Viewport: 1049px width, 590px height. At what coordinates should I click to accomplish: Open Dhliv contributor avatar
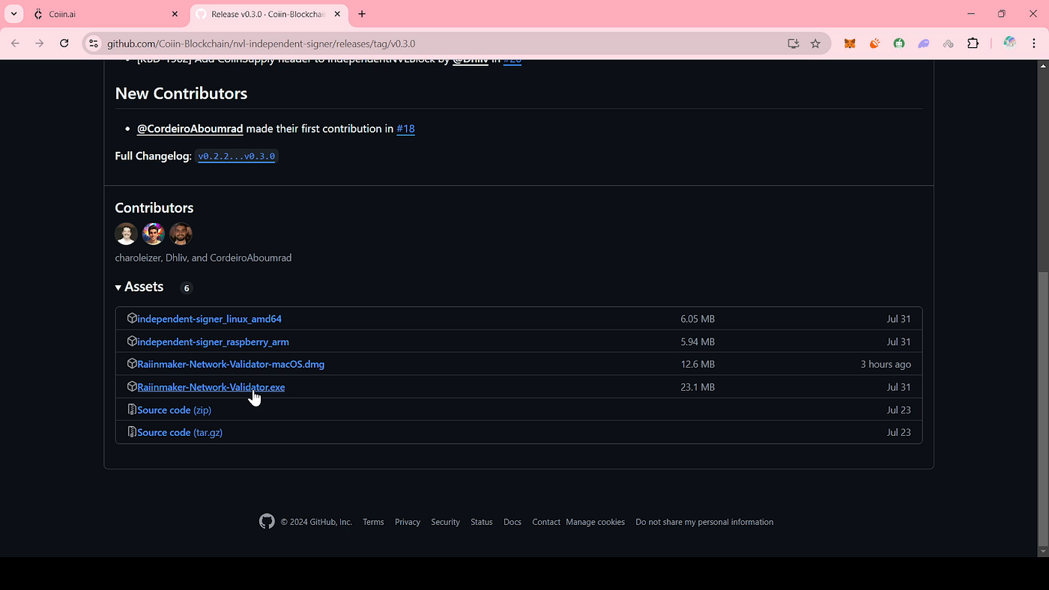click(x=154, y=234)
